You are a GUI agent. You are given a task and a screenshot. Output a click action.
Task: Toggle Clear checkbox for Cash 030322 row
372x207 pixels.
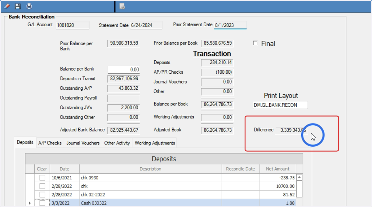click(42, 203)
